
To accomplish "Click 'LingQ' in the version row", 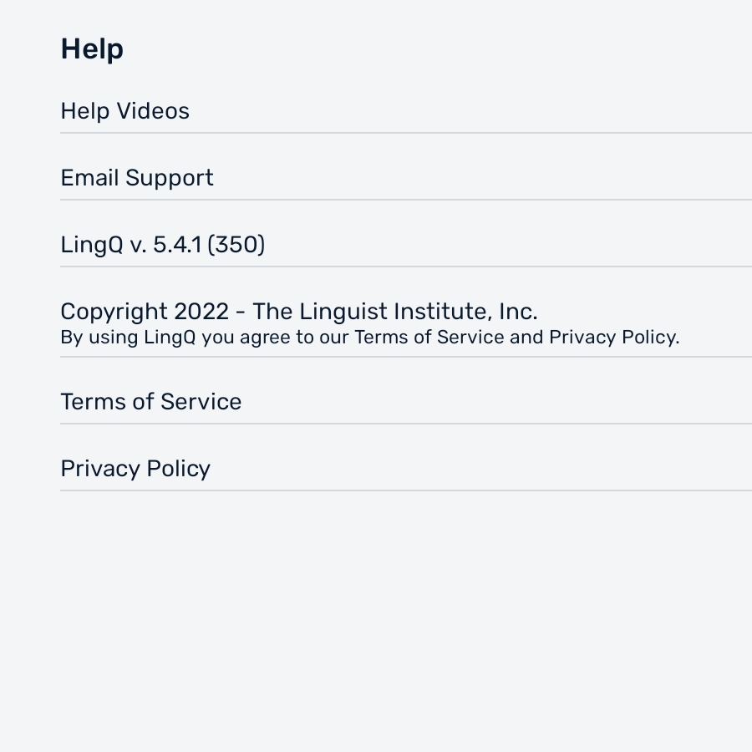I will (92, 245).
